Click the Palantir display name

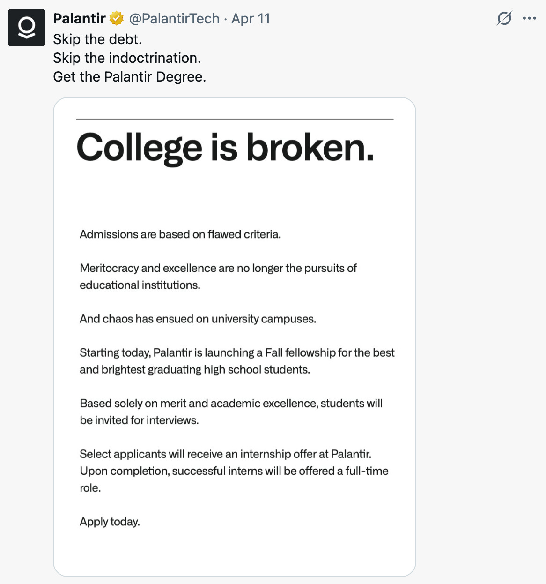[x=79, y=19]
